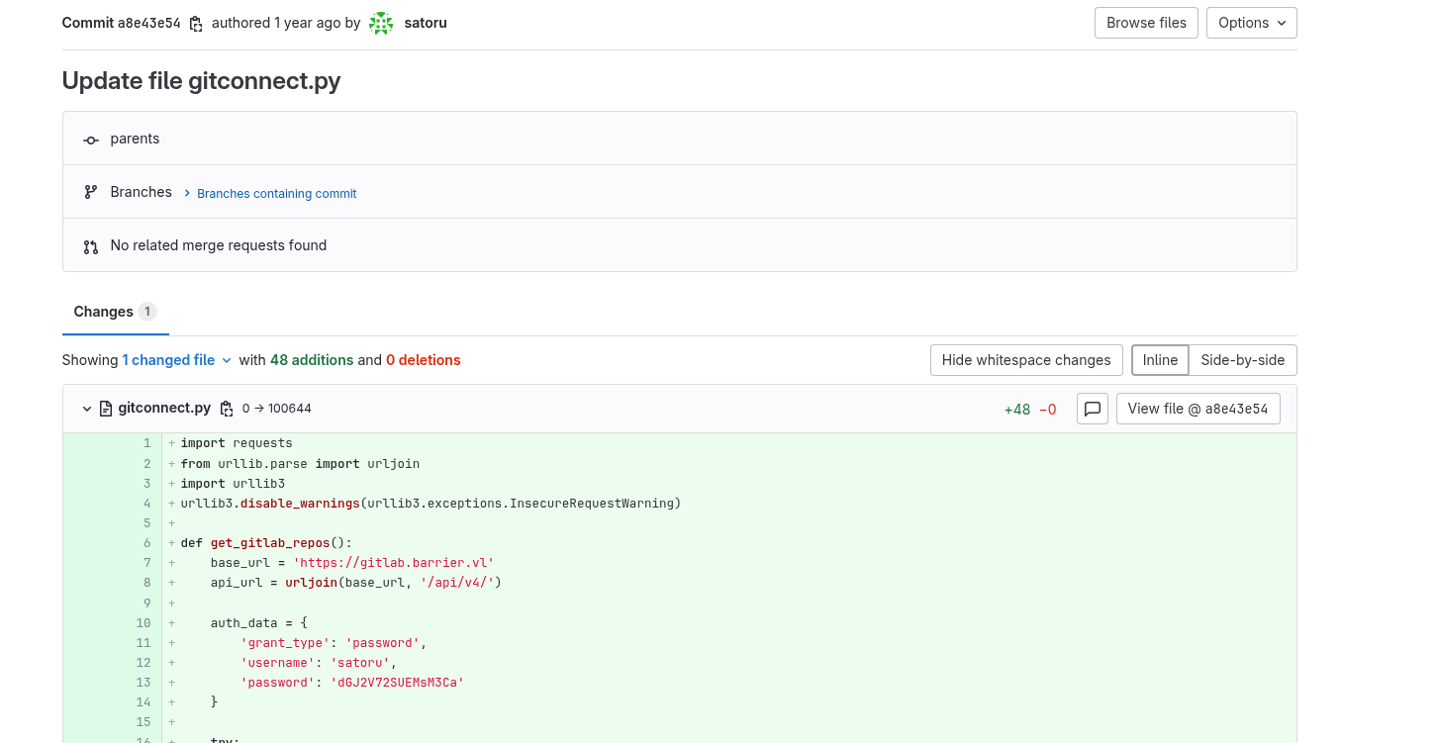Select the Changes tab
1436x743 pixels.
tap(115, 312)
